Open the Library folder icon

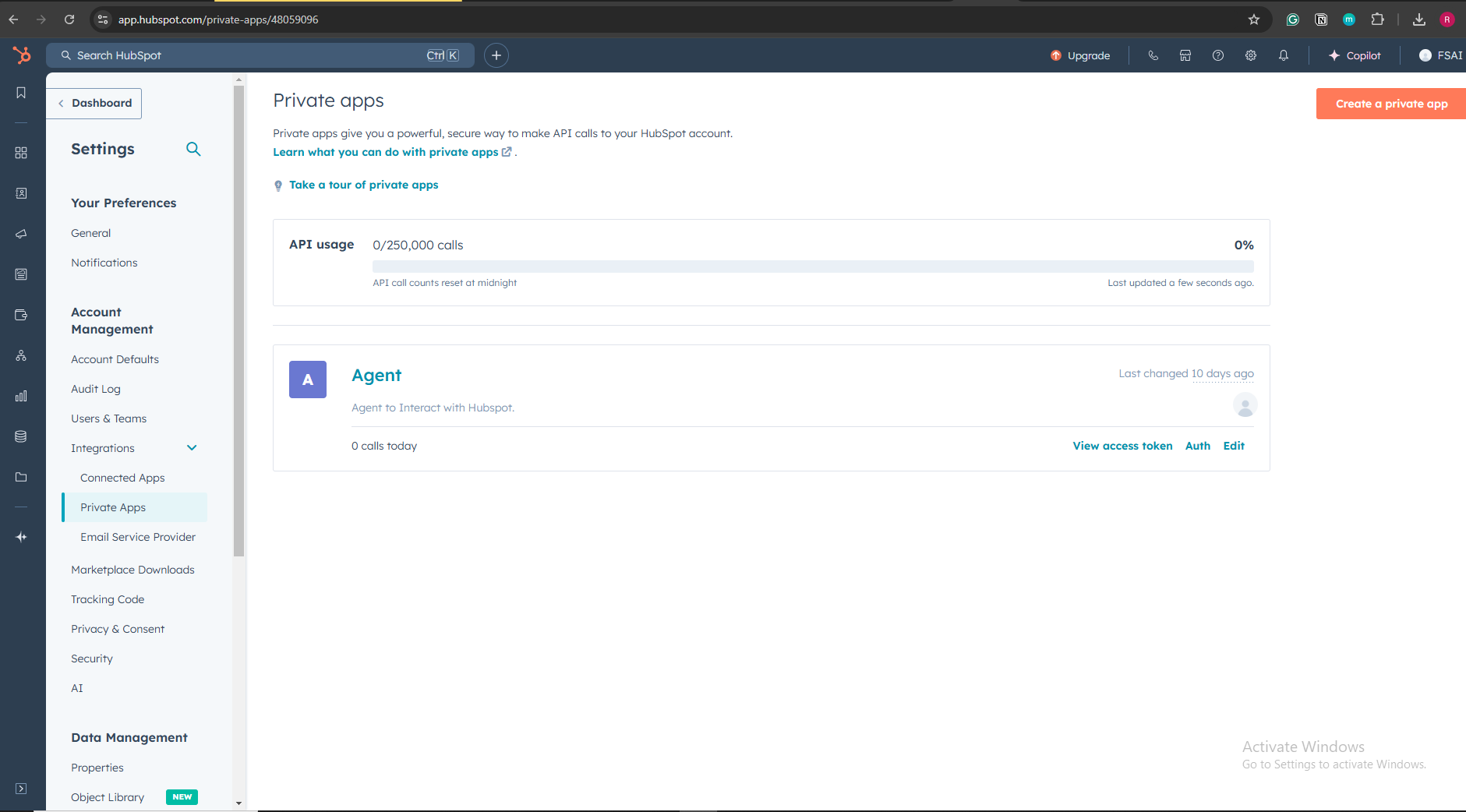(x=21, y=477)
